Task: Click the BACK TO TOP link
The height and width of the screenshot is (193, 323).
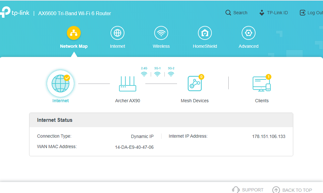Action: tap(297, 190)
